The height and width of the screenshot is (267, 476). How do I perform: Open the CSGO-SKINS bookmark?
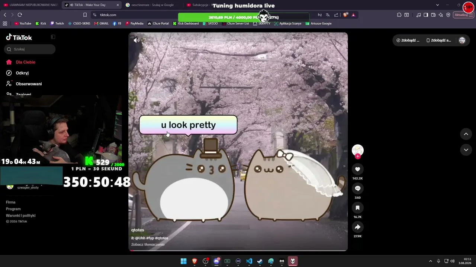(79, 23)
